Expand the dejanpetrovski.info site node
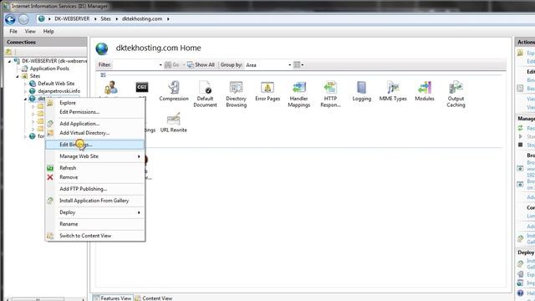This screenshot has height=301, width=535. click(x=25, y=91)
